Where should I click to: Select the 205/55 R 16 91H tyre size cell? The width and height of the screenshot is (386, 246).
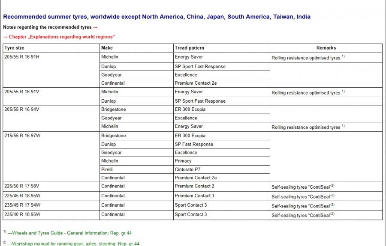pos(21,57)
